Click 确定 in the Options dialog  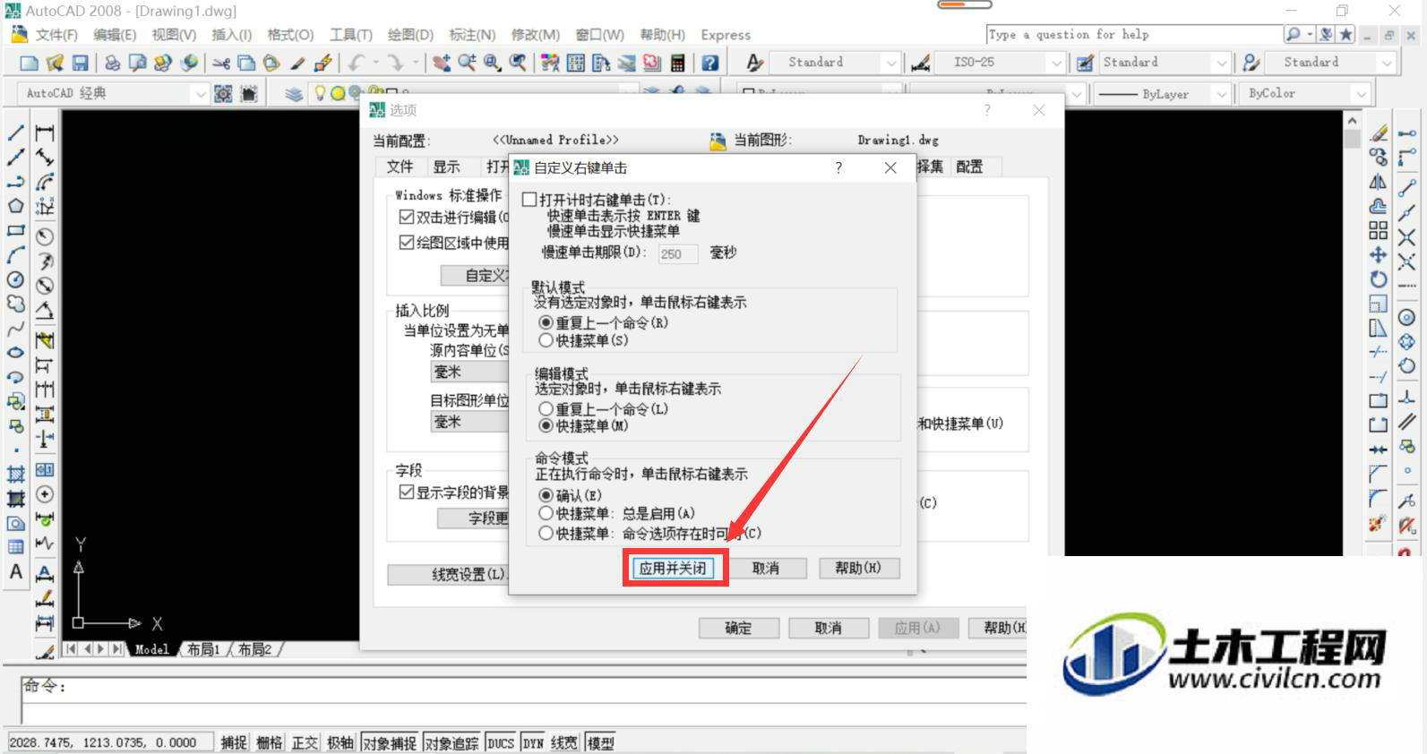point(738,628)
